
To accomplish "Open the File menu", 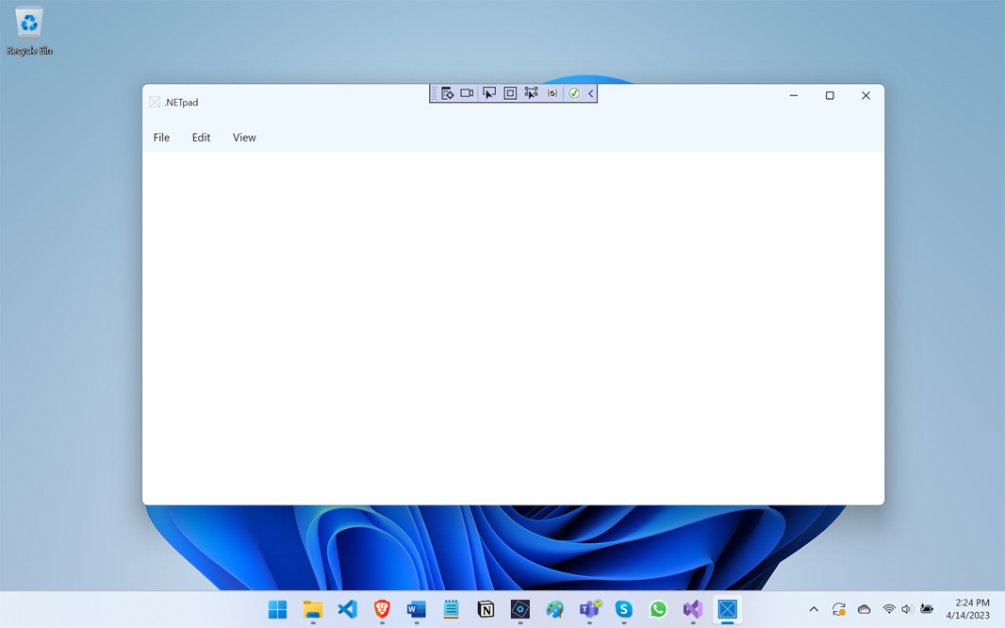I will (161, 138).
